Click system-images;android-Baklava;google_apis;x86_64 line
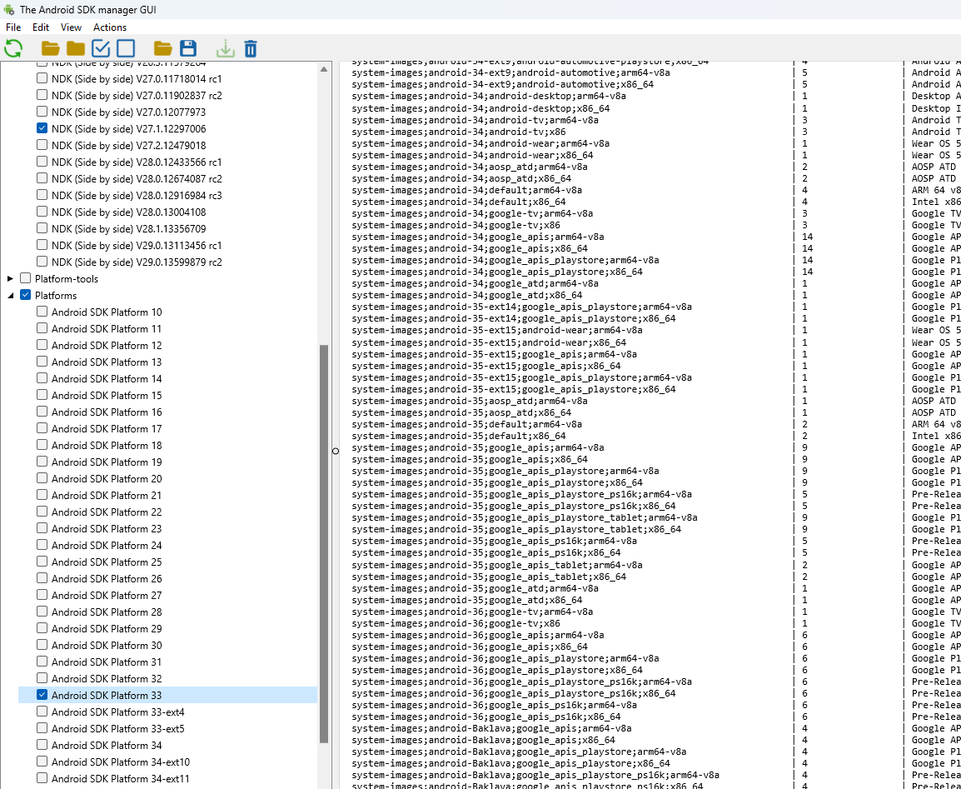This screenshot has width=961, height=789. coord(484,741)
